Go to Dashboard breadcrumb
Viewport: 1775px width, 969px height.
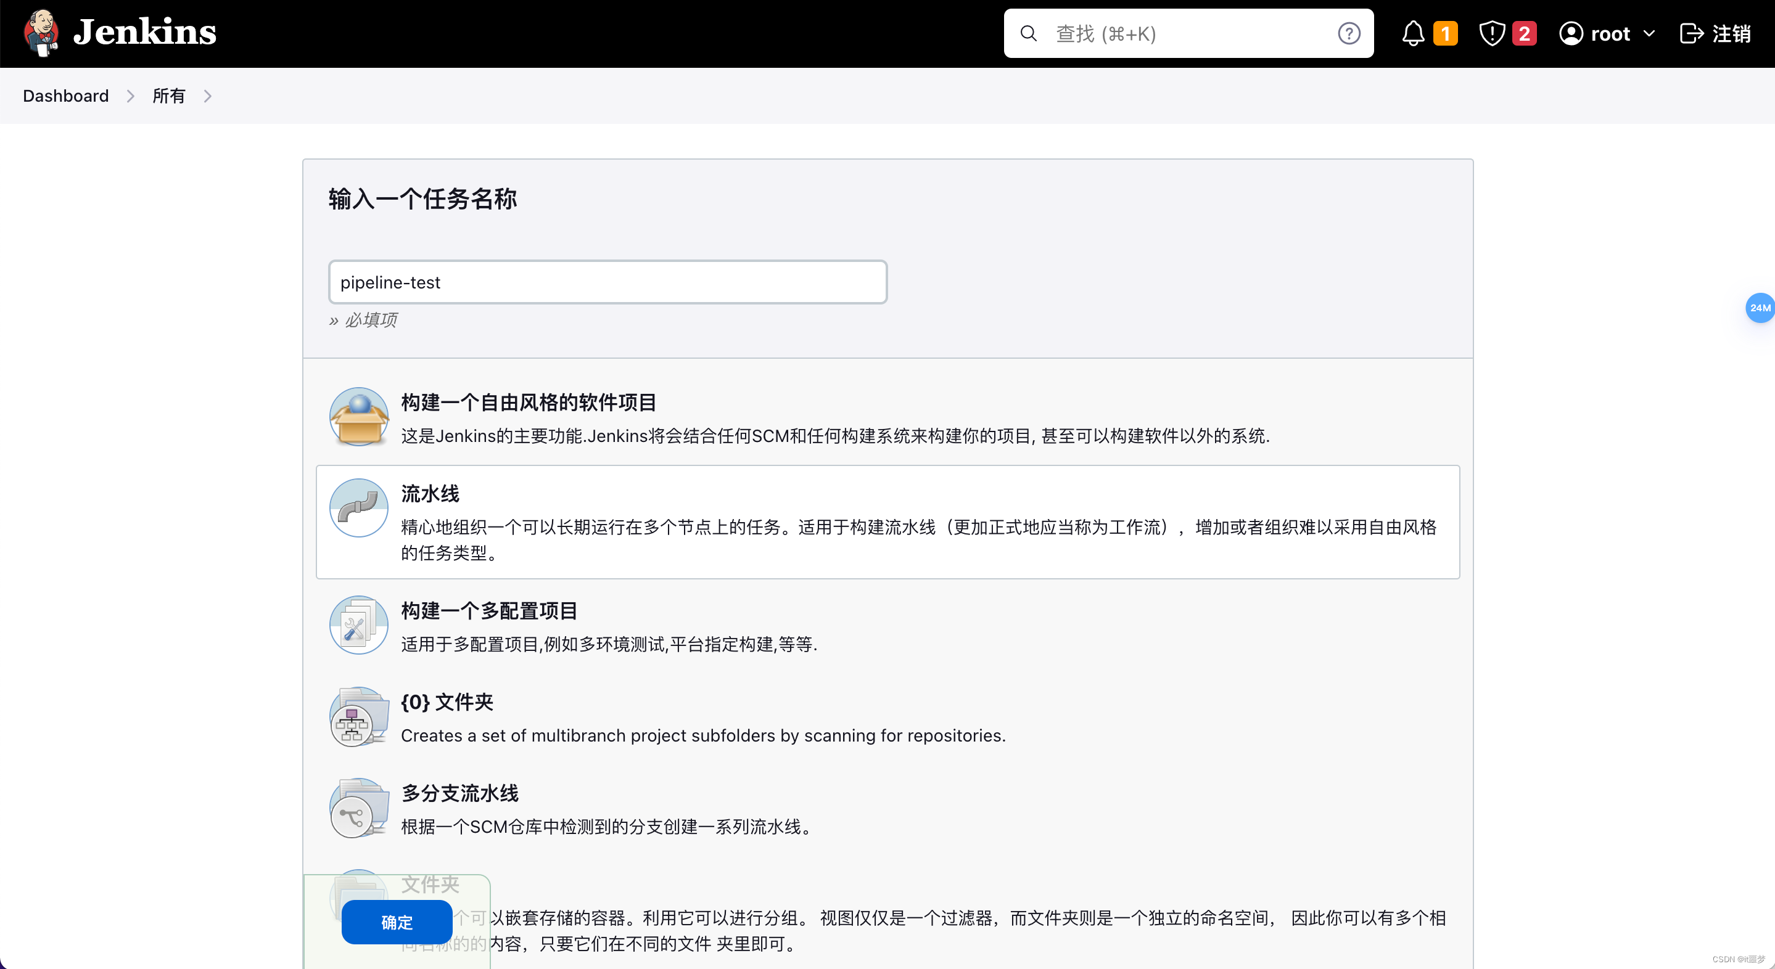65,96
